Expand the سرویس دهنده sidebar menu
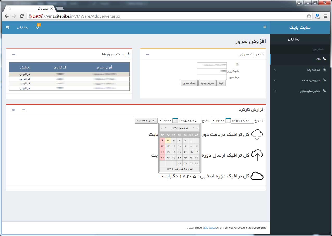 coord(275,80)
